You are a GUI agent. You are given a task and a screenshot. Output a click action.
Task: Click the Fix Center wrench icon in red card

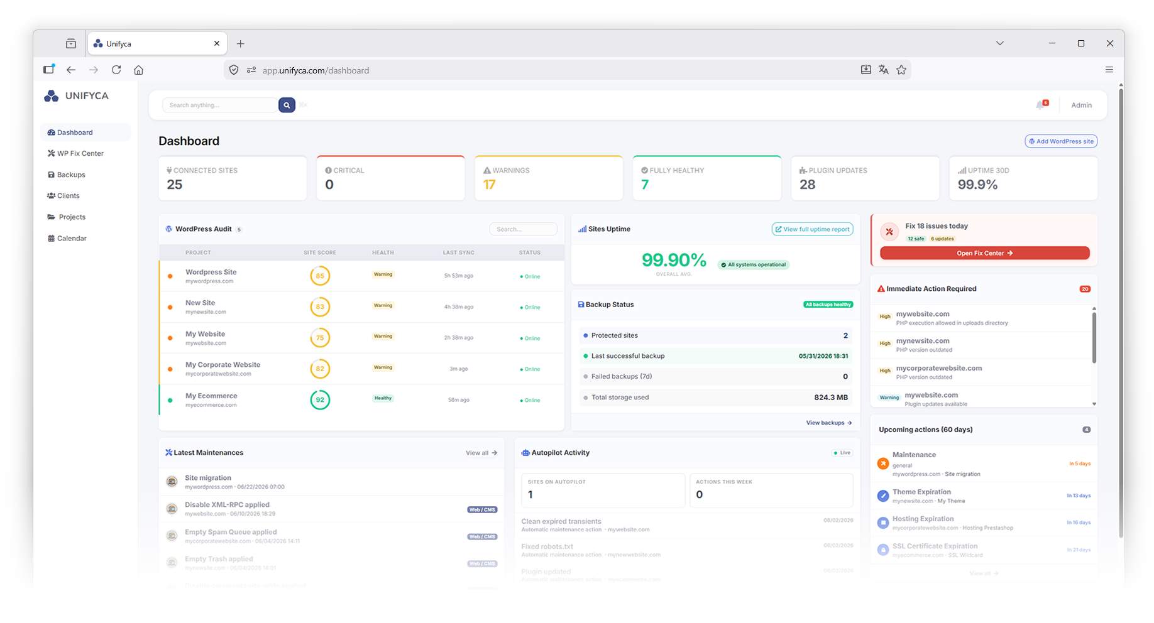889,232
